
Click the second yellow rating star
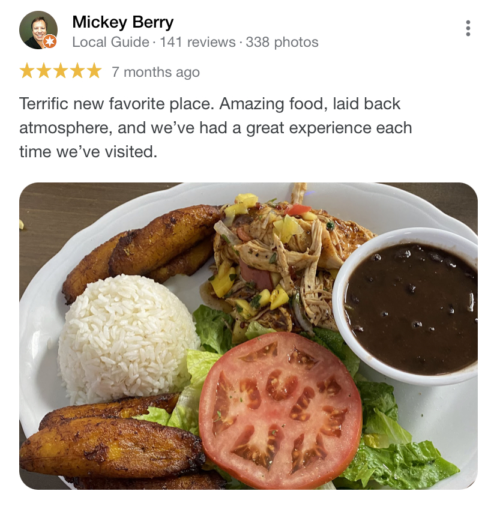[x=43, y=71]
